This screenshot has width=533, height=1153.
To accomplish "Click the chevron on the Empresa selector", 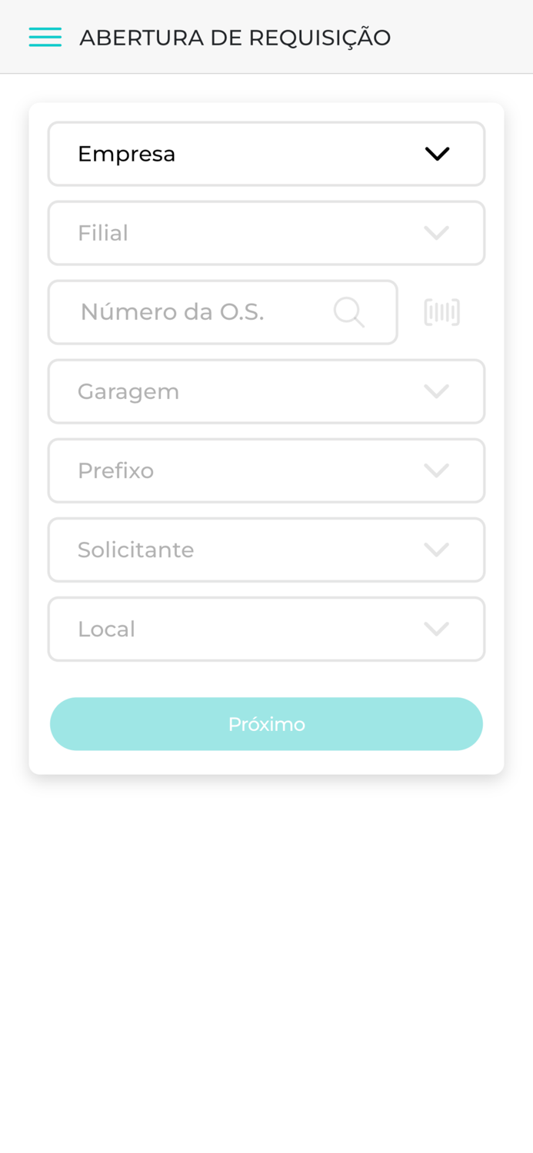I will pyautogui.click(x=437, y=153).
